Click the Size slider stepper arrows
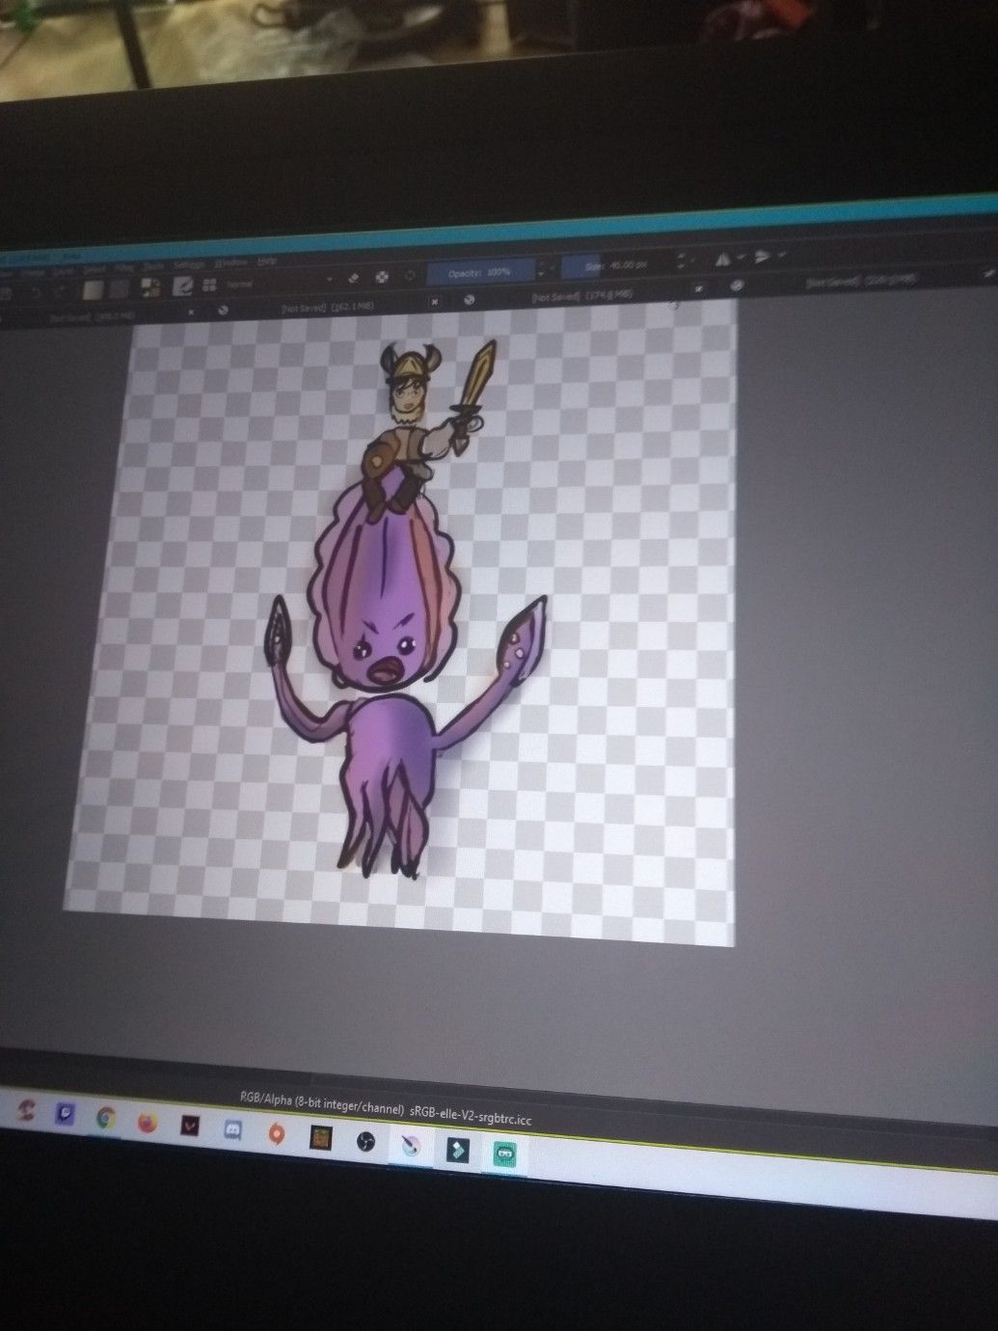The height and width of the screenshot is (1331, 998). point(681,261)
